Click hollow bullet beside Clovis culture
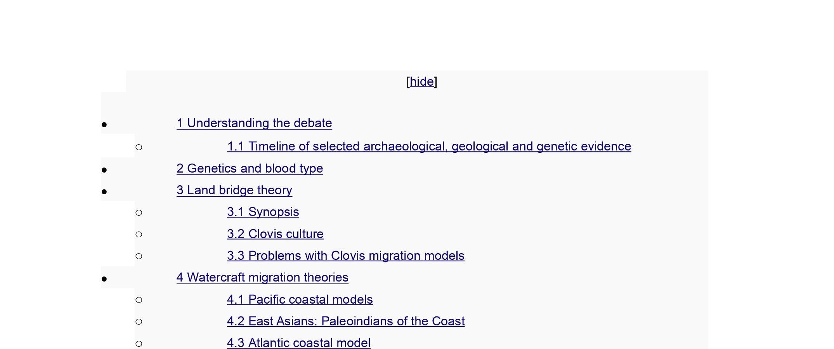This screenshot has height=349, width=834. (139, 235)
